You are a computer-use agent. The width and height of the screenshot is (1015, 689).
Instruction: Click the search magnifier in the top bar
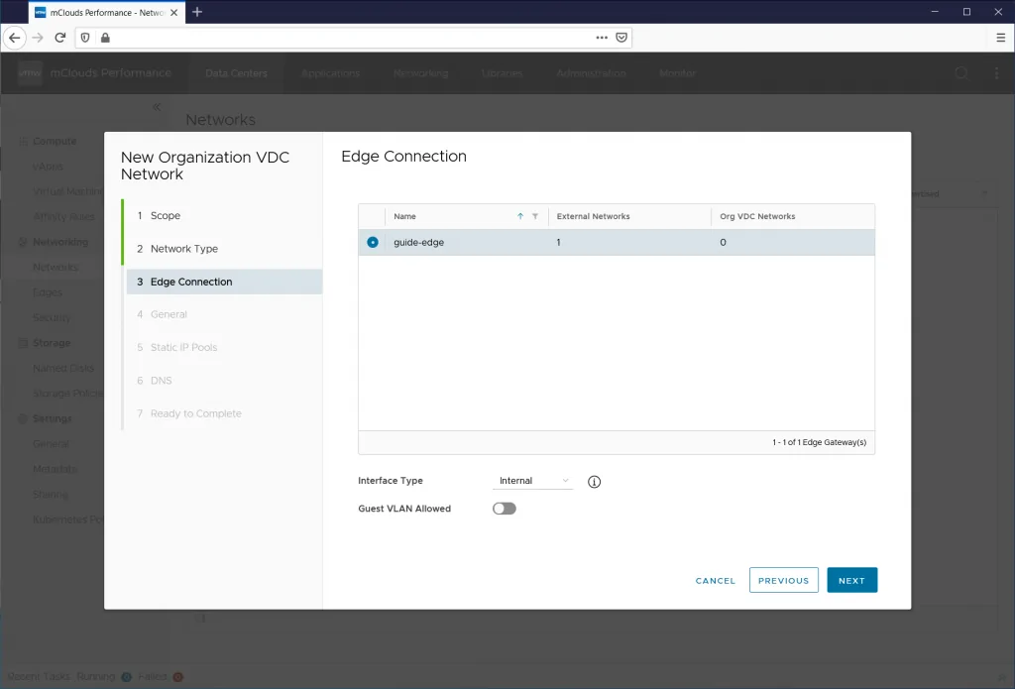pyautogui.click(x=961, y=73)
